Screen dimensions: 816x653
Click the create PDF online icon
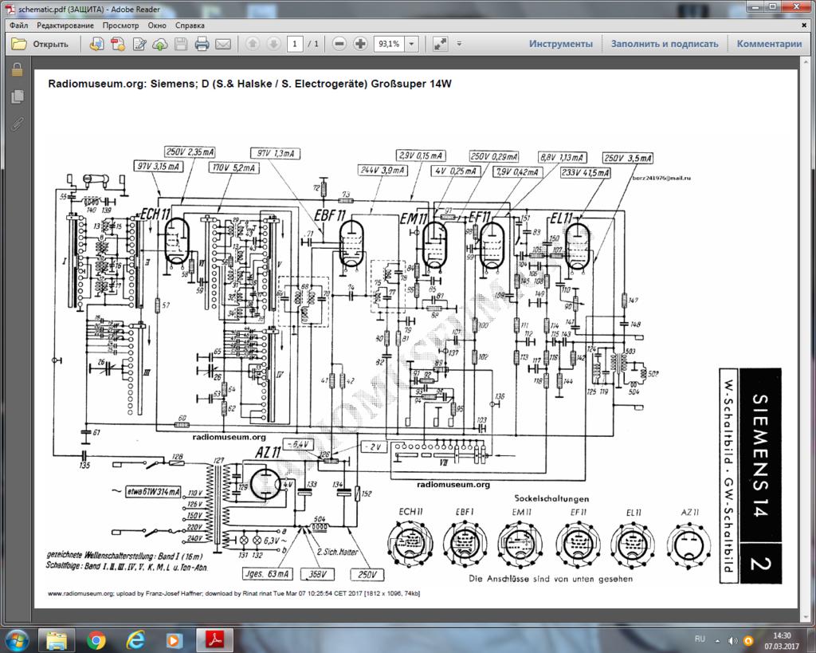pyautogui.click(x=96, y=45)
